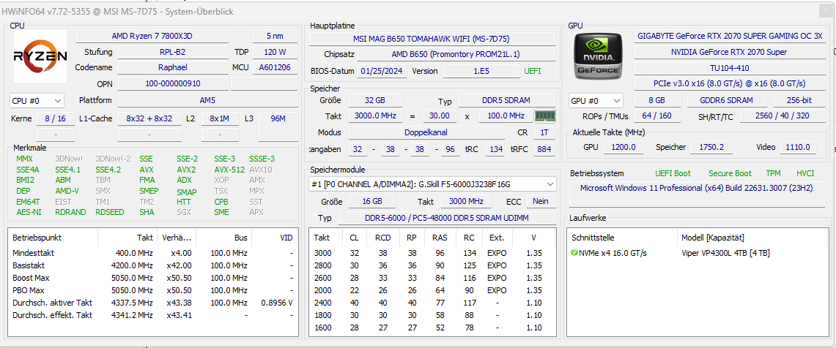This screenshot has width=836, height=348.
Task: Click the Ext. column header
Action: pyautogui.click(x=496, y=238)
